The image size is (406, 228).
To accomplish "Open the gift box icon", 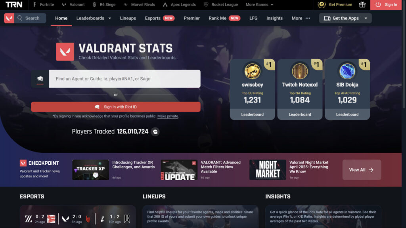I will 362,4.
